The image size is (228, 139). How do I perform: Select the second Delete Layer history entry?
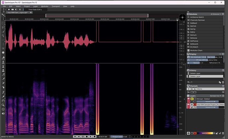[x=205, y=76]
